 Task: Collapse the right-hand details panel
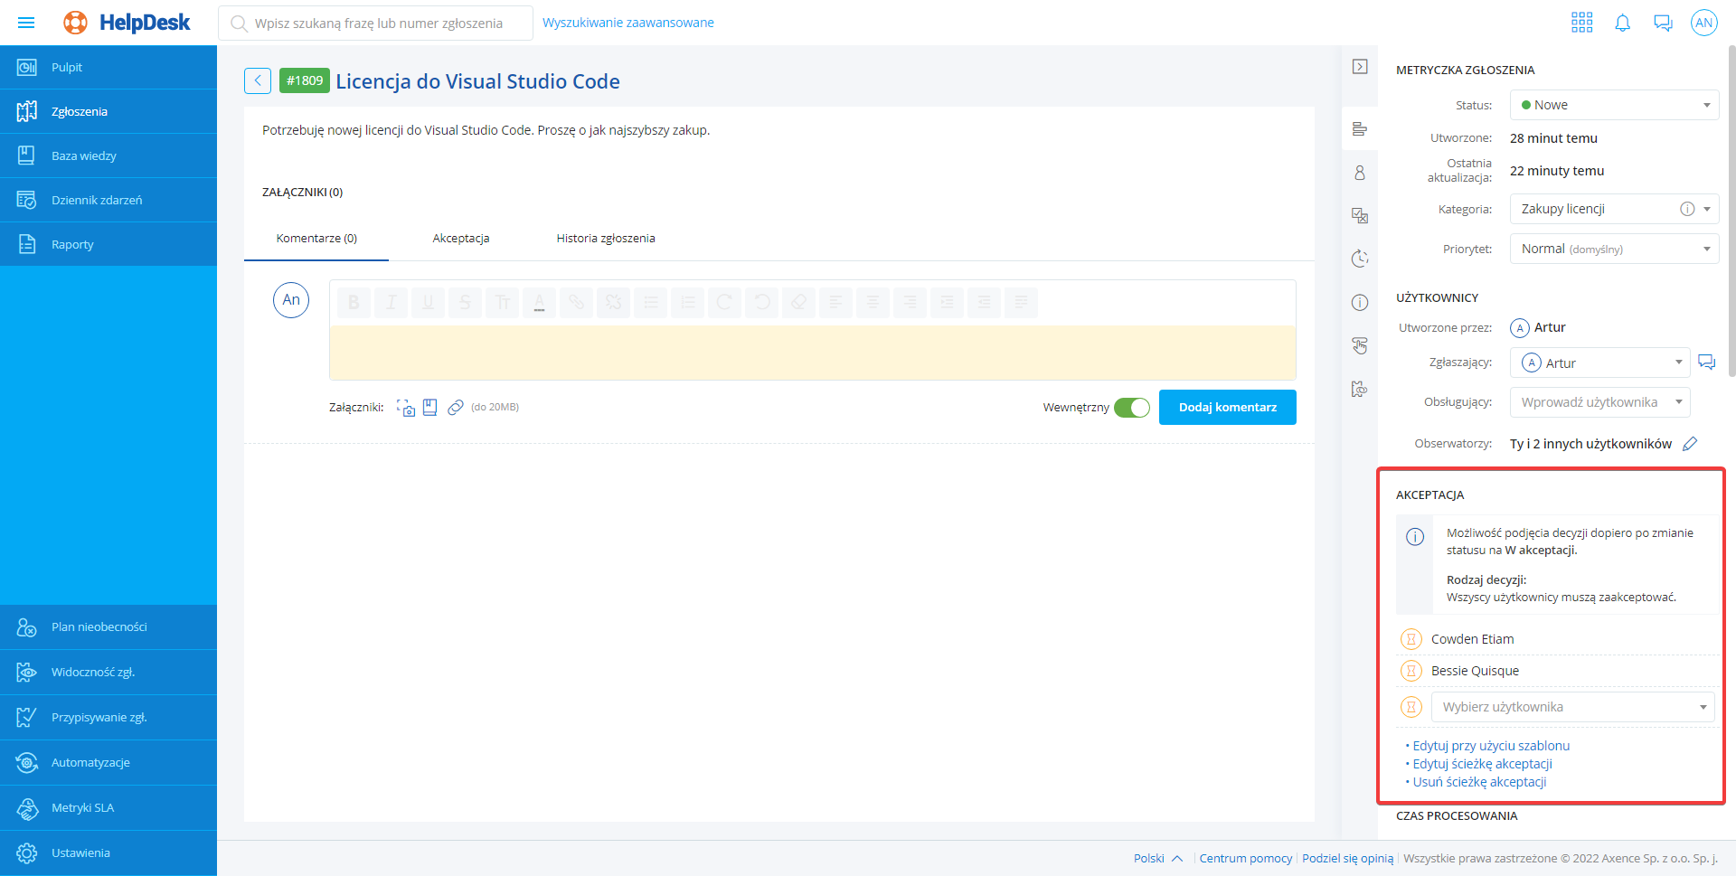[x=1360, y=67]
